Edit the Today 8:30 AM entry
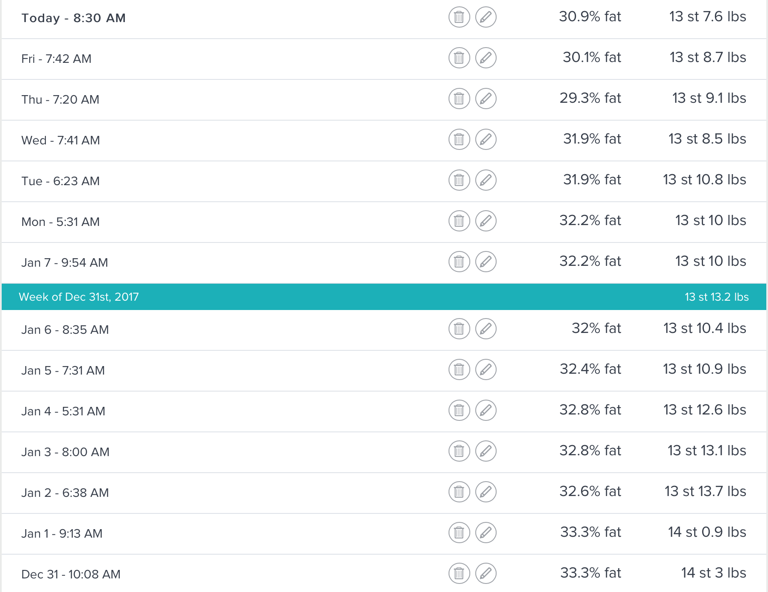 [486, 17]
